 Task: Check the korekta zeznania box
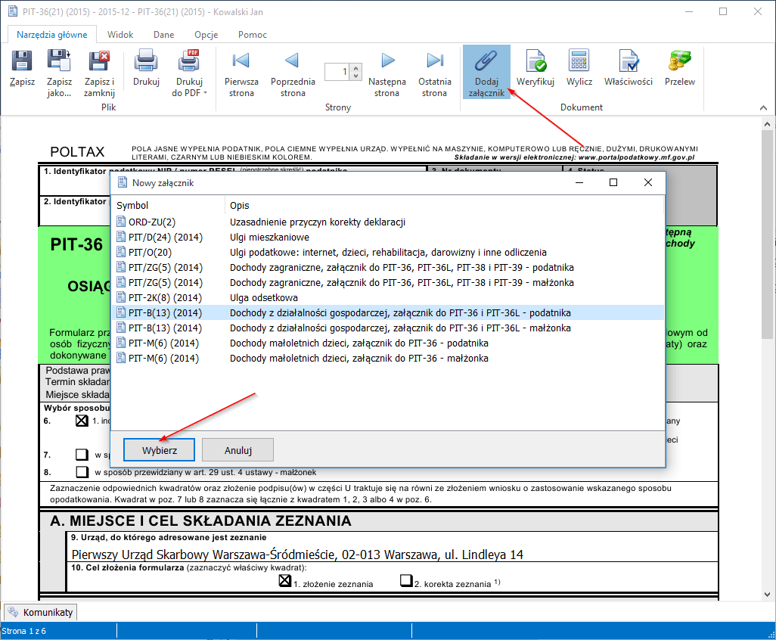405,582
